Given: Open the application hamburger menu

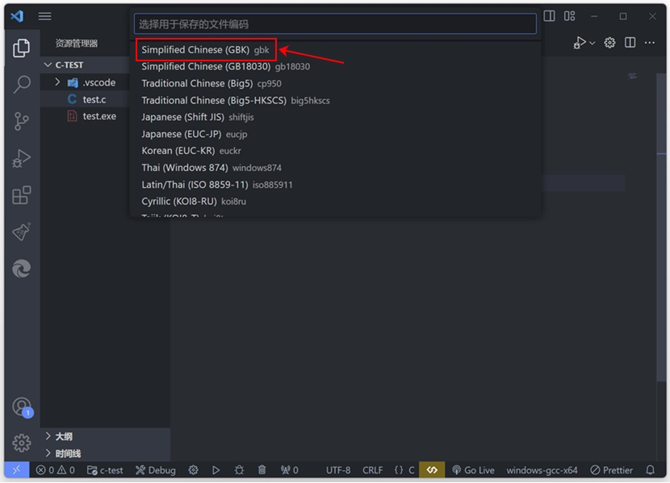Looking at the screenshot, I should (44, 15).
